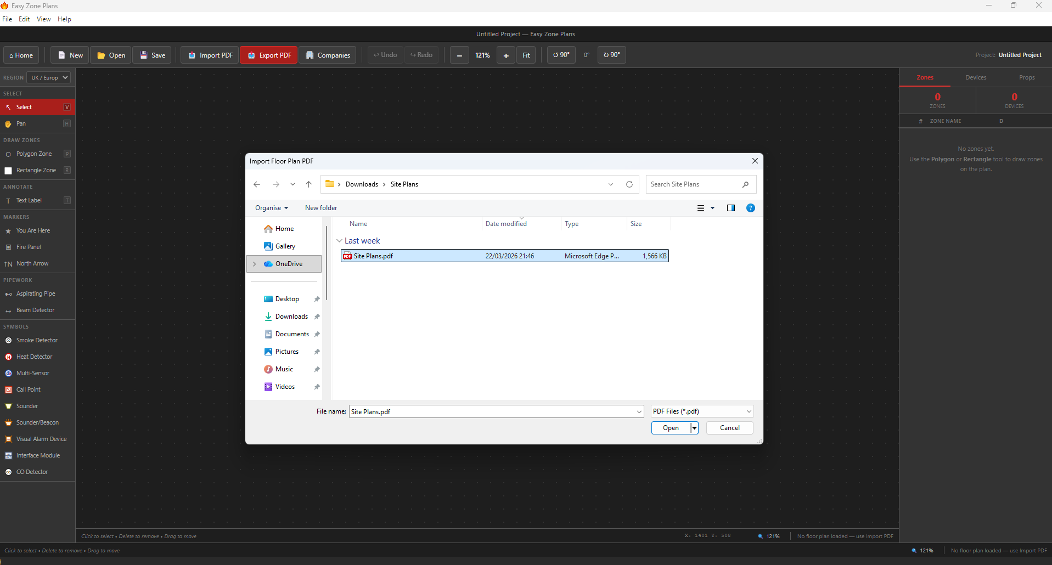Activate the Select tool
The width and height of the screenshot is (1052, 565).
37,107
